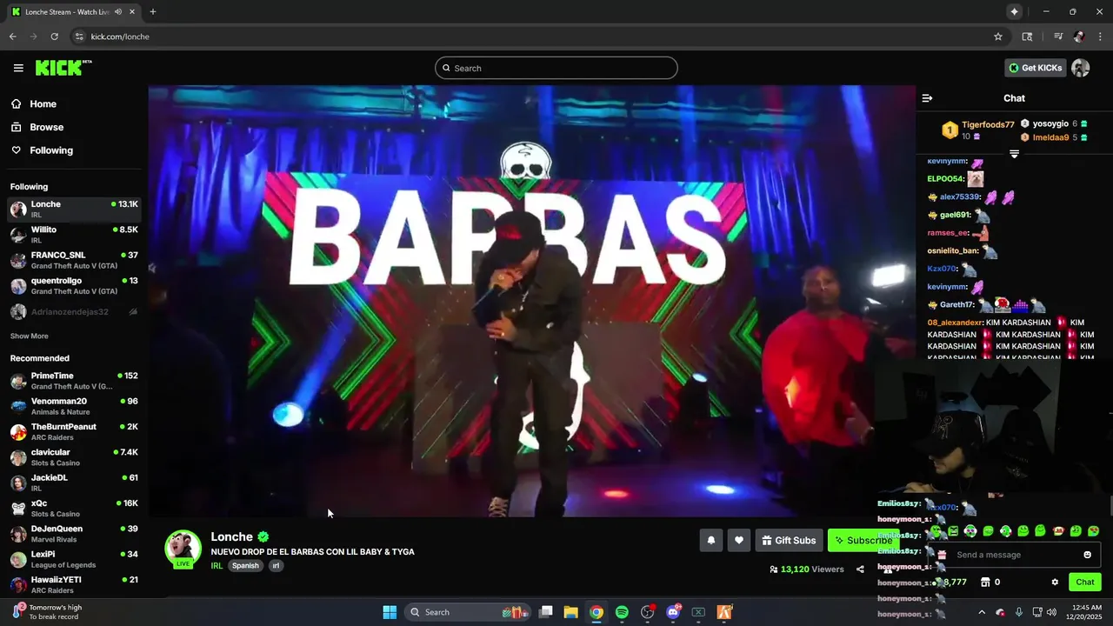Click the Lonche channel name link
Screen dimensions: 1113x626
click(231, 536)
